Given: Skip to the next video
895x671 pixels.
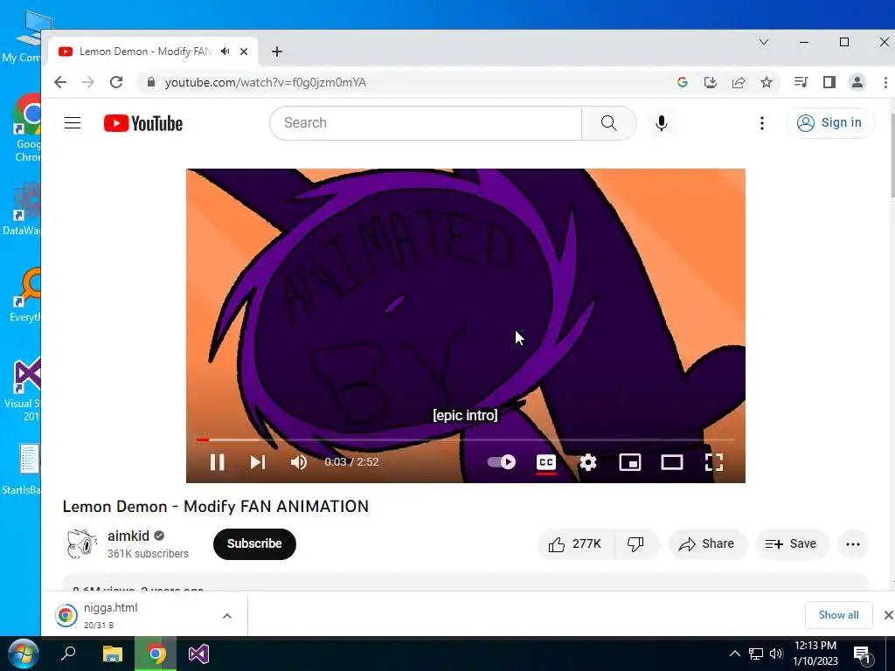Looking at the screenshot, I should pos(258,461).
